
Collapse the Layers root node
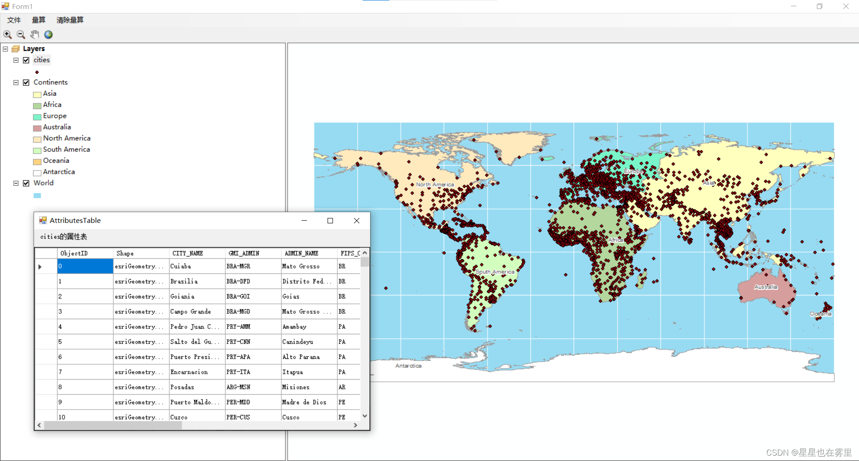tap(5, 49)
